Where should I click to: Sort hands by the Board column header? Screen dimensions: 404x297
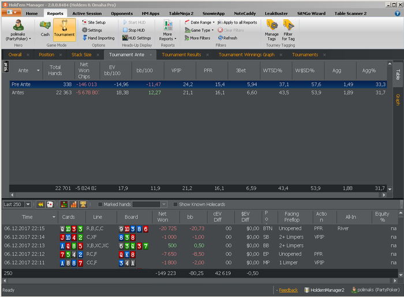point(134,217)
